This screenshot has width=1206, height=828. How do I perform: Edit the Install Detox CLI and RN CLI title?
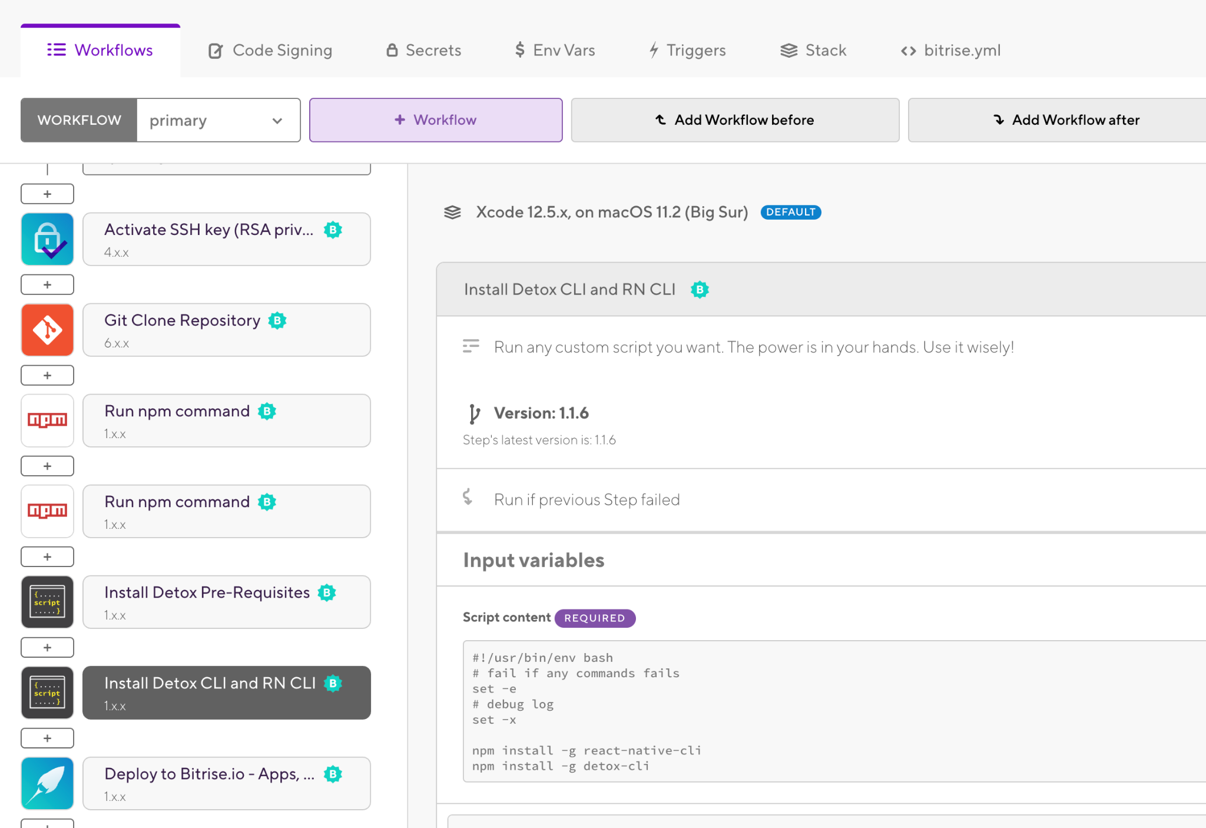(x=569, y=289)
